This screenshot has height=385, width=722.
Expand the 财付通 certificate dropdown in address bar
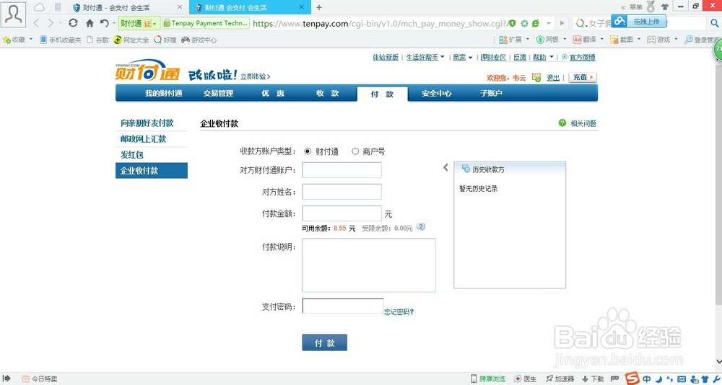coord(155,24)
